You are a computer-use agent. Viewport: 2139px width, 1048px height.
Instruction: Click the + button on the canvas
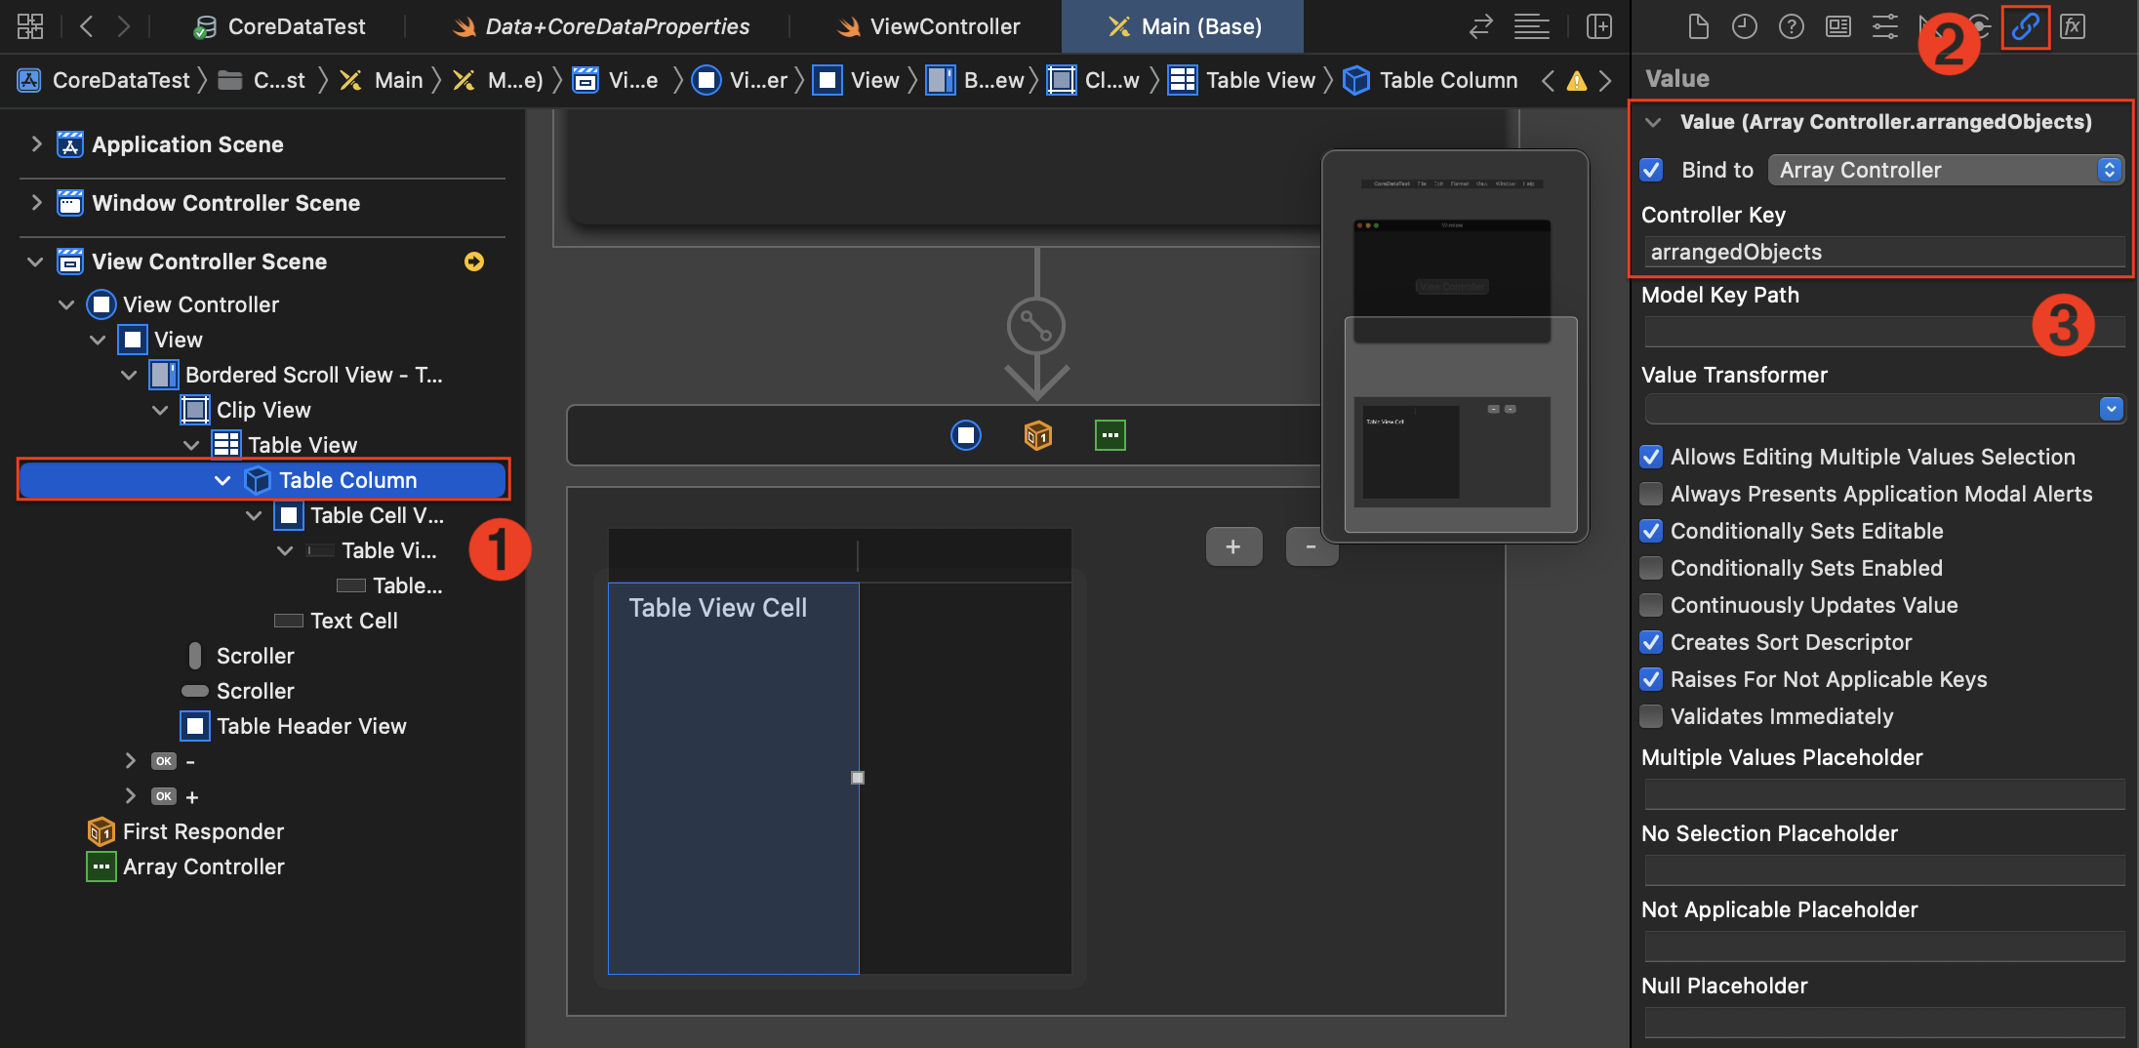(1233, 546)
